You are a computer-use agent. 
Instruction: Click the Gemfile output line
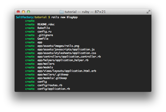coord(43,39)
